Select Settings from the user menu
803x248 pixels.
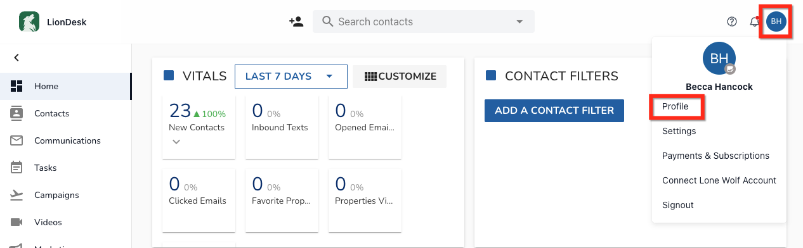[x=679, y=131]
